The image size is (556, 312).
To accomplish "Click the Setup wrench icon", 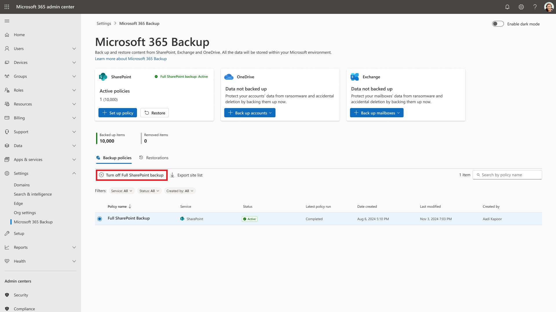I will click(7, 233).
